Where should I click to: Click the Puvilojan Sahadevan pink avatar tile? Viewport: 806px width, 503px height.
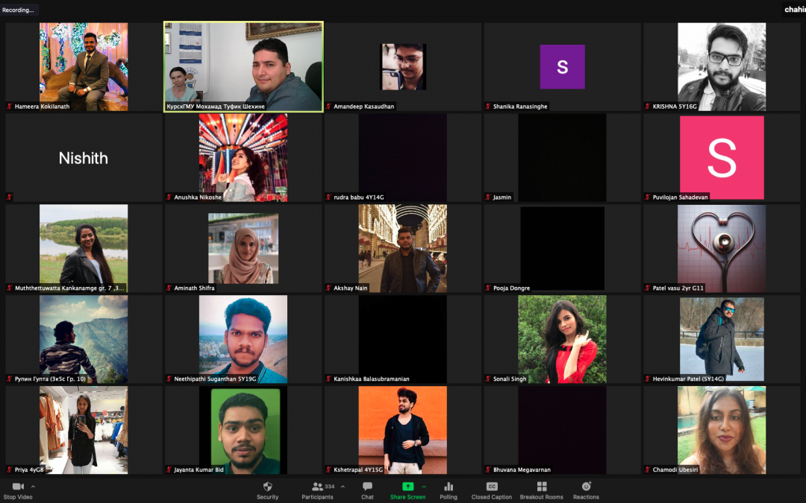pyautogui.click(x=721, y=158)
